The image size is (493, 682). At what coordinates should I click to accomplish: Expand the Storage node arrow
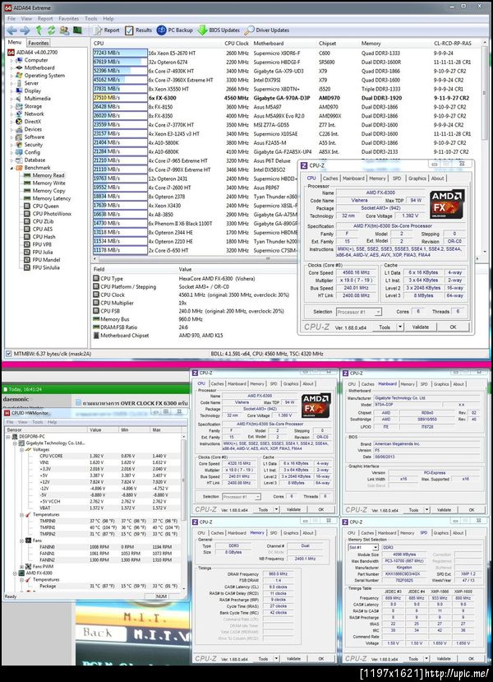pos(12,106)
